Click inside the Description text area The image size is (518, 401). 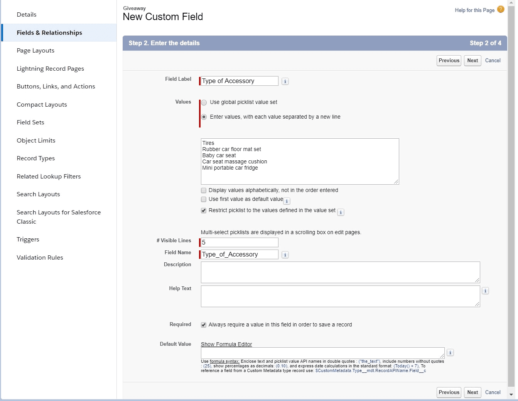point(340,272)
